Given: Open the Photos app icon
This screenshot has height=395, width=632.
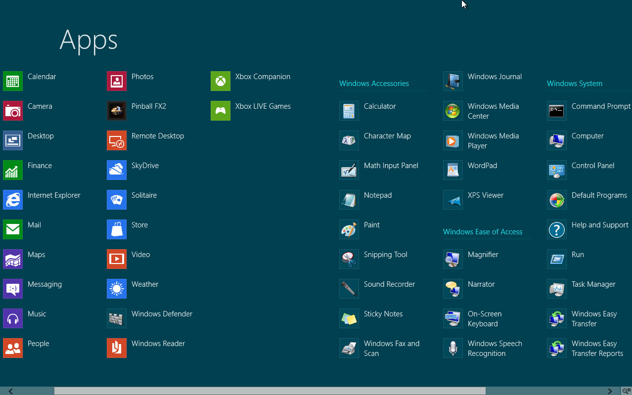Looking at the screenshot, I should pos(117,81).
